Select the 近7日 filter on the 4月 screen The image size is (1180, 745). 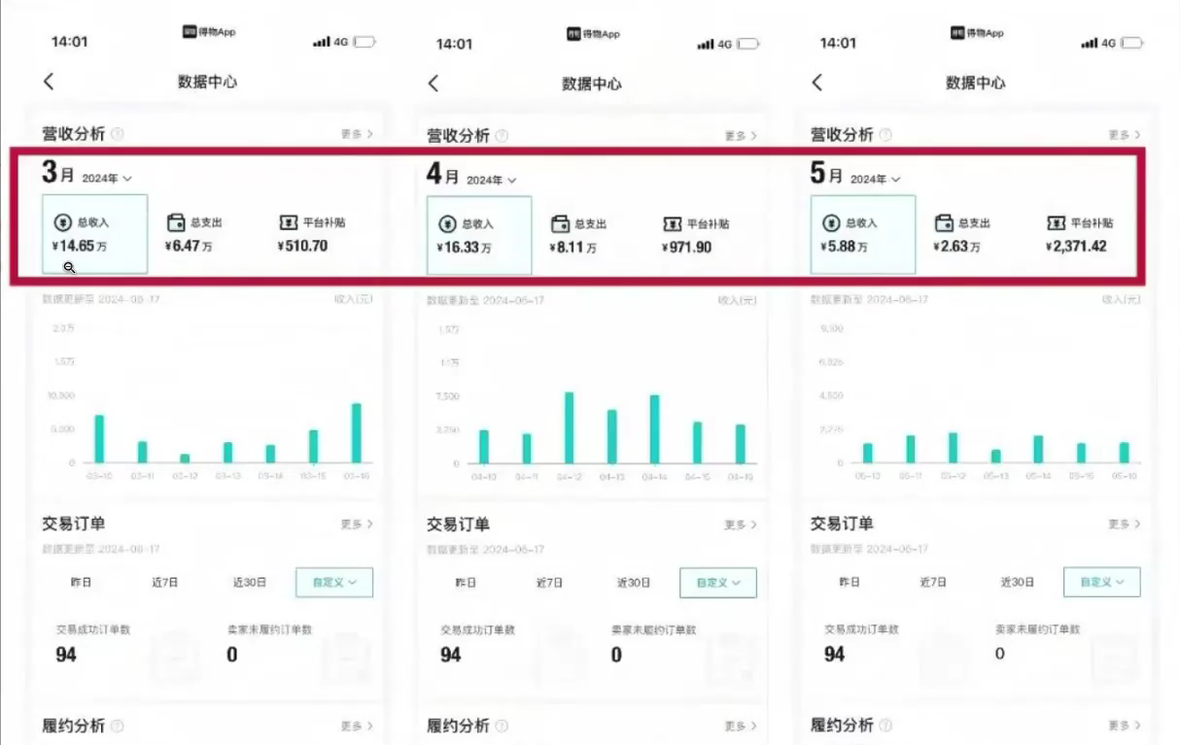pos(549,583)
